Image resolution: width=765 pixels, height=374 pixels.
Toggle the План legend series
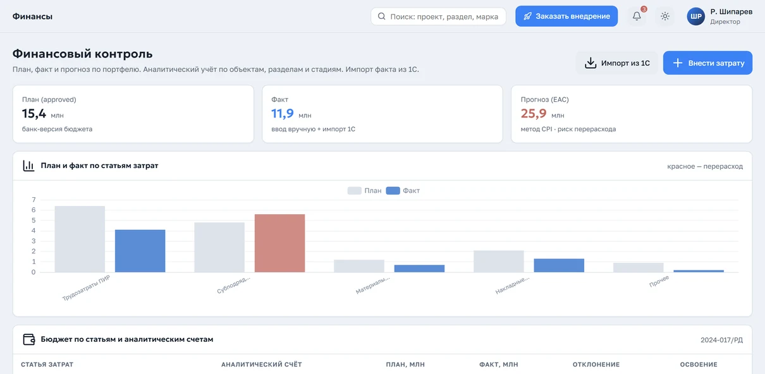(x=365, y=191)
